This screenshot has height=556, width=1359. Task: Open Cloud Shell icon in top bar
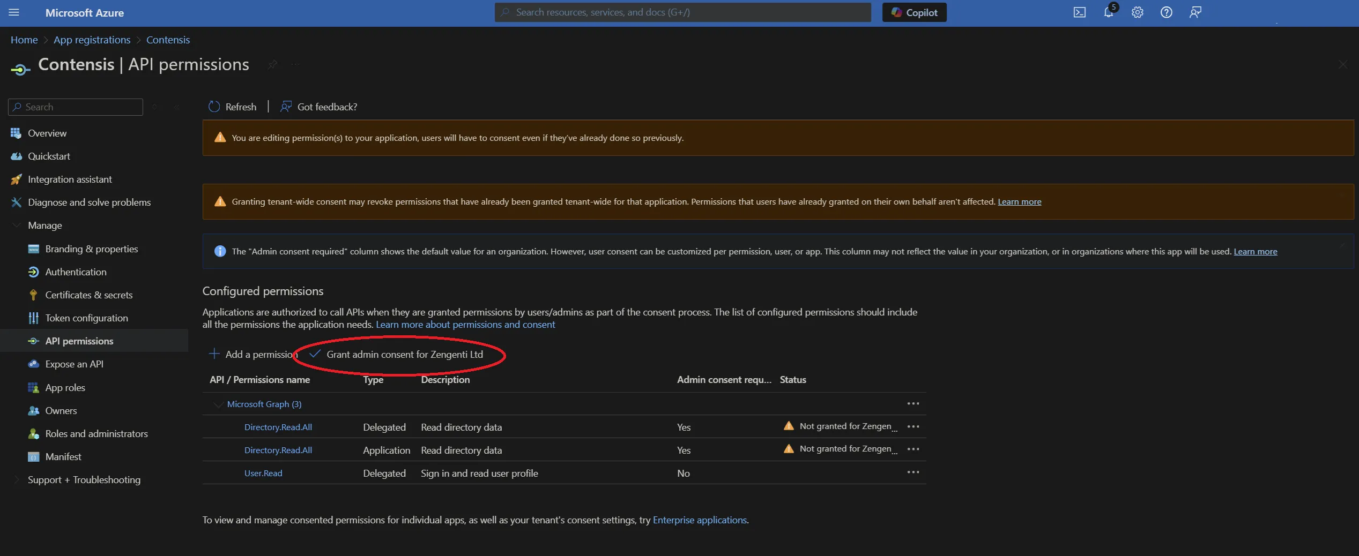click(x=1079, y=12)
